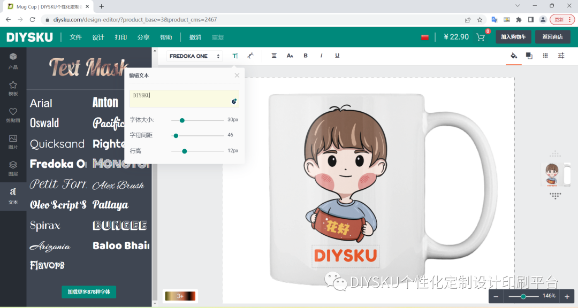
Task: Click the browser 更新 update button
Action: point(561,20)
